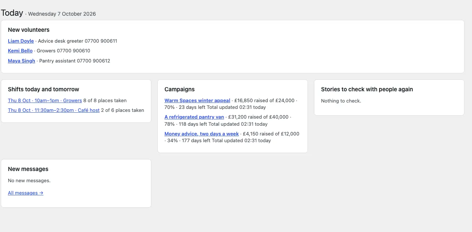Click the '£31,200 raised of £40,000' text
This screenshot has height=232, width=472.
pos(258,117)
